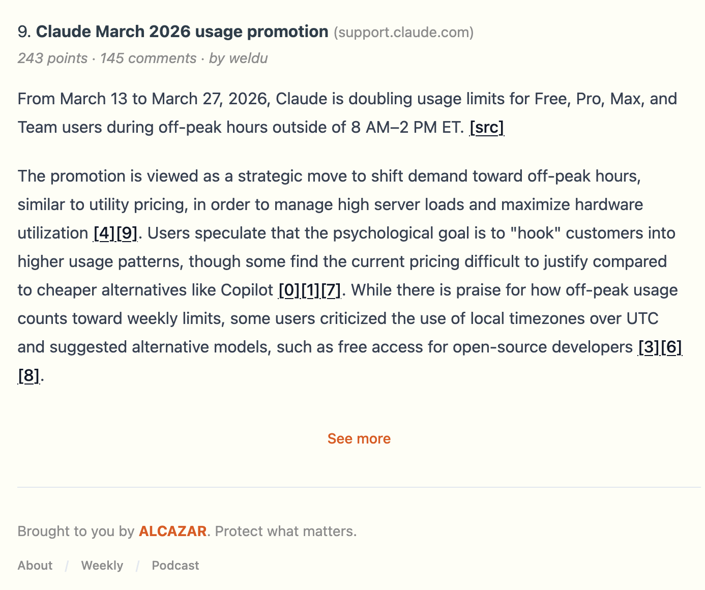The width and height of the screenshot is (705, 590).
Task: Open citation [0] about Copilot alternatives
Action: pyautogui.click(x=289, y=290)
